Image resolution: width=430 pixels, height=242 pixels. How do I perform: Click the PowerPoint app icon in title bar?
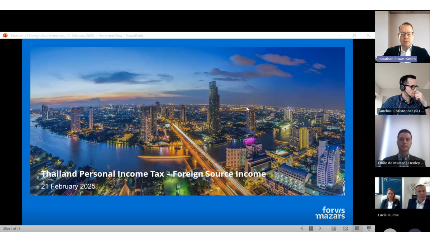point(5,35)
